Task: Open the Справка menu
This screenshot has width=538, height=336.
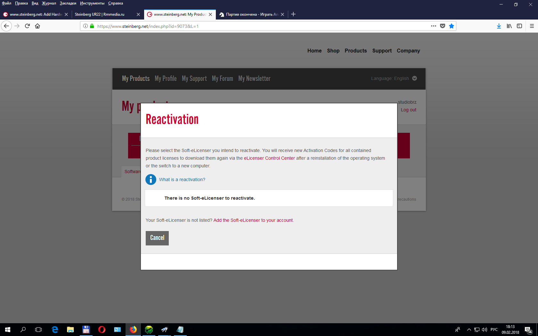Action: [x=116, y=3]
